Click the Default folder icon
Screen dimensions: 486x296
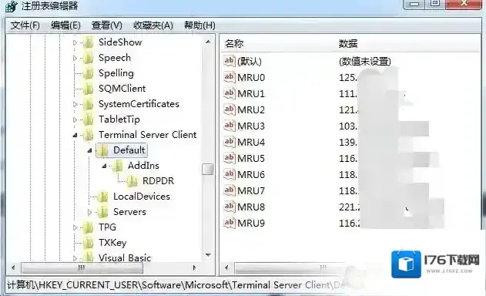click(103, 150)
